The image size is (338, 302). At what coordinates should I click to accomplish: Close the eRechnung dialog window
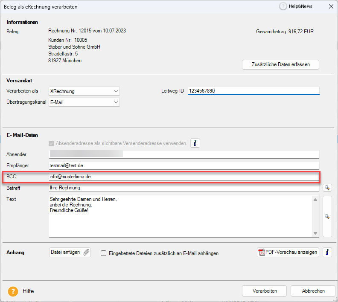coord(331,6)
